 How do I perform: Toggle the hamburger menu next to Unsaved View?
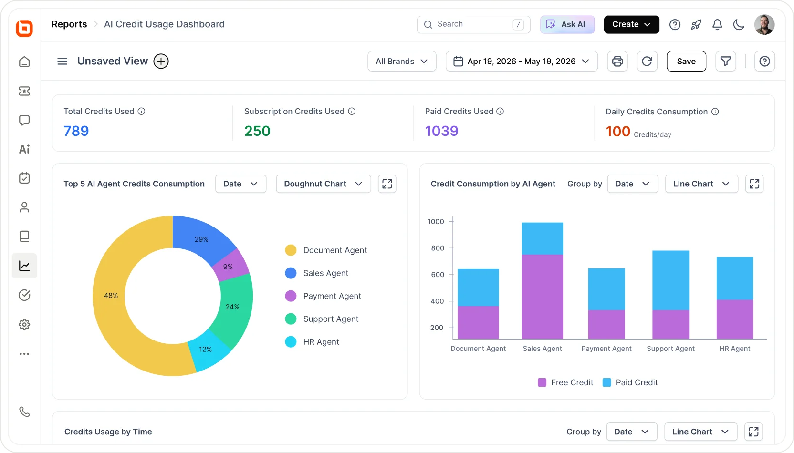tap(63, 61)
